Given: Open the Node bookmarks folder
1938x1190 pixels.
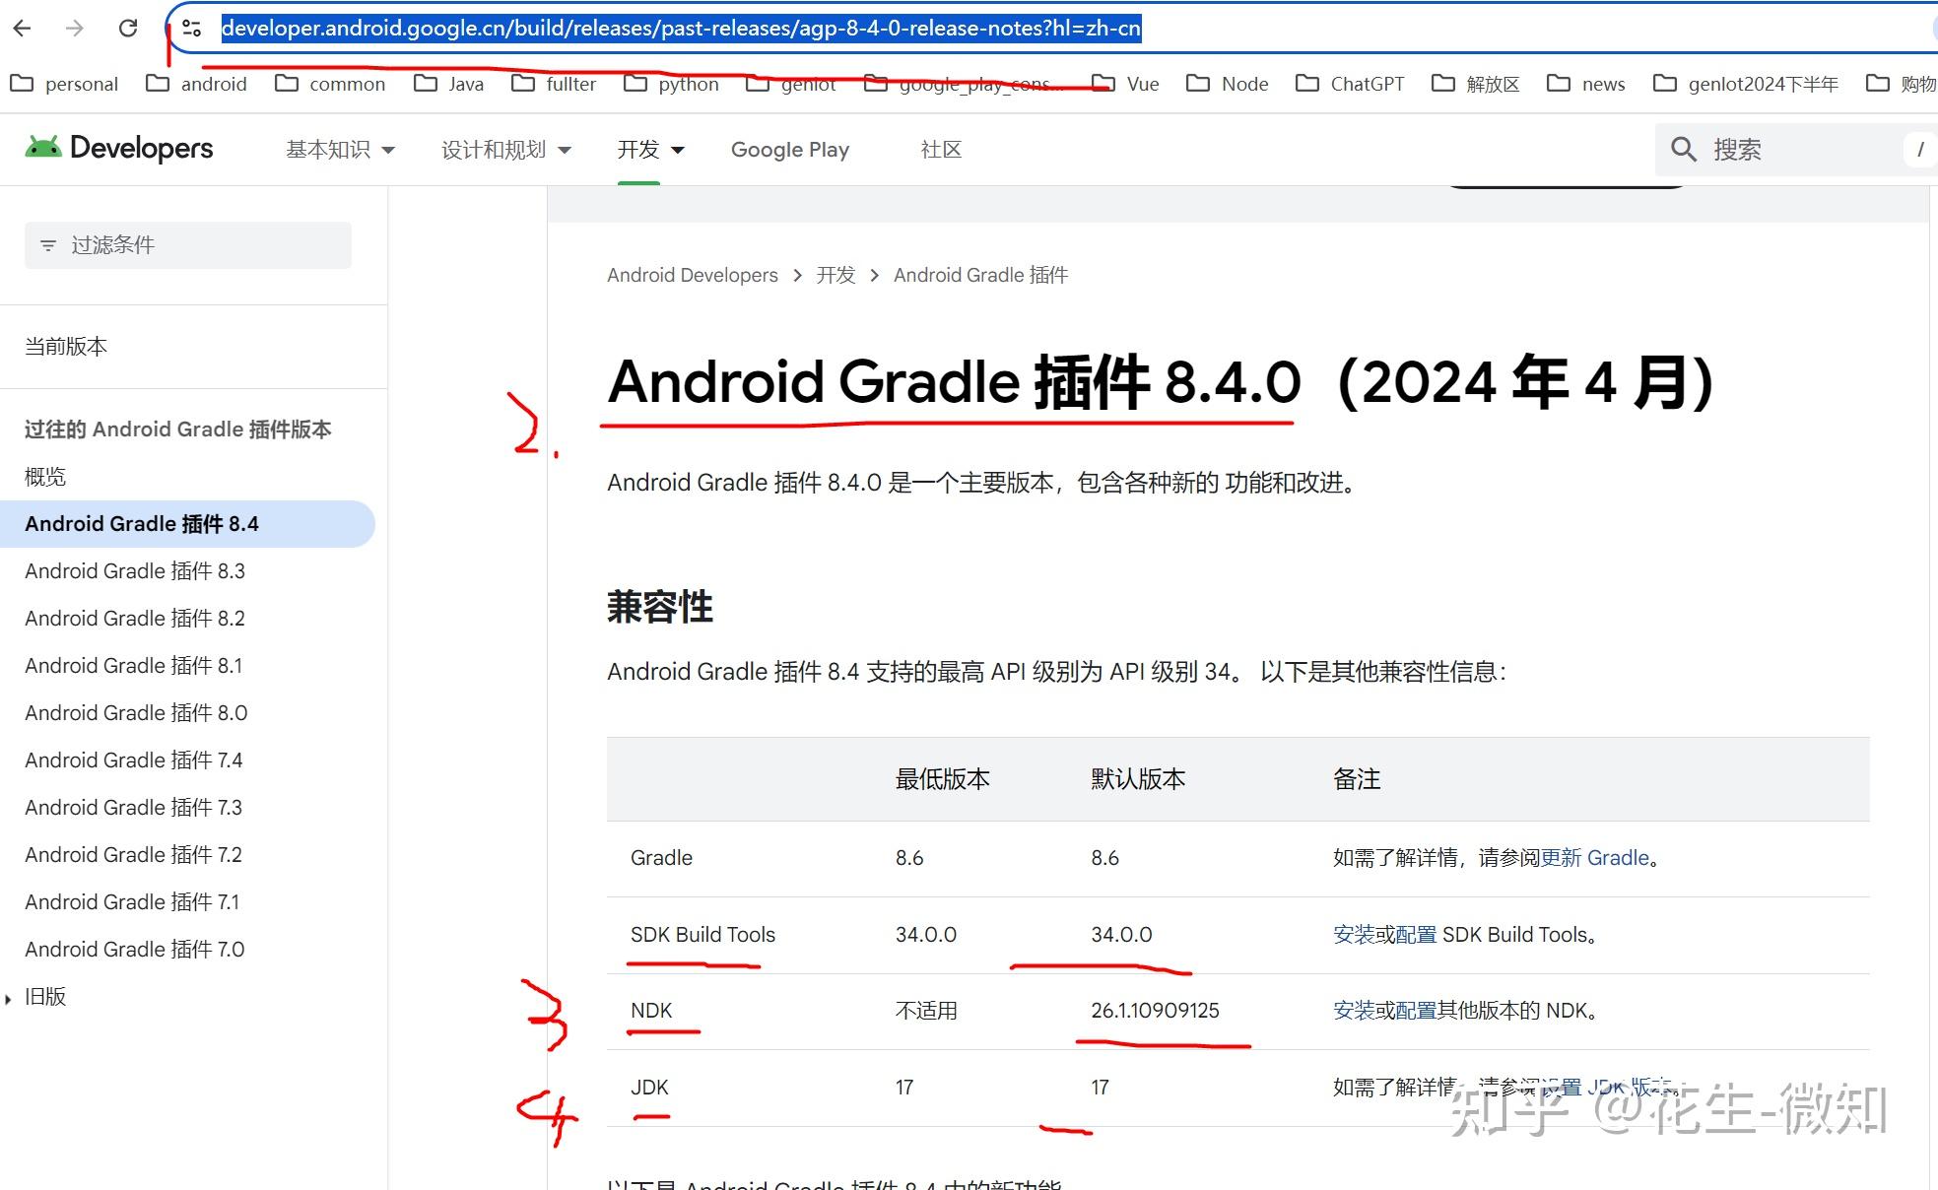Looking at the screenshot, I should [1244, 84].
